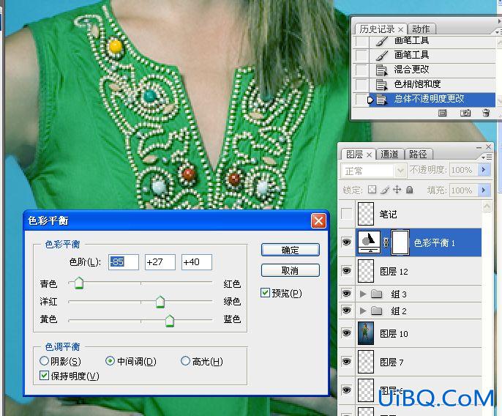
Task: Select the 色相/饱和度 history state
Action: (x=425, y=84)
